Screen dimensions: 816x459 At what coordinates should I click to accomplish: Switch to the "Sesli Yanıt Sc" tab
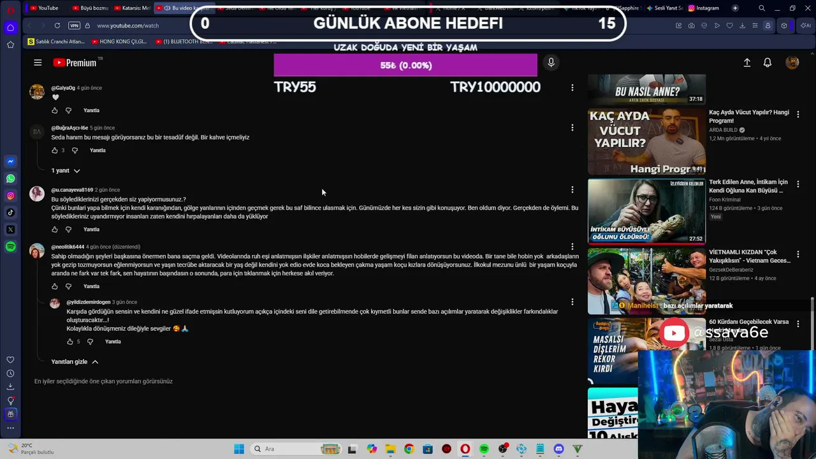[664, 8]
